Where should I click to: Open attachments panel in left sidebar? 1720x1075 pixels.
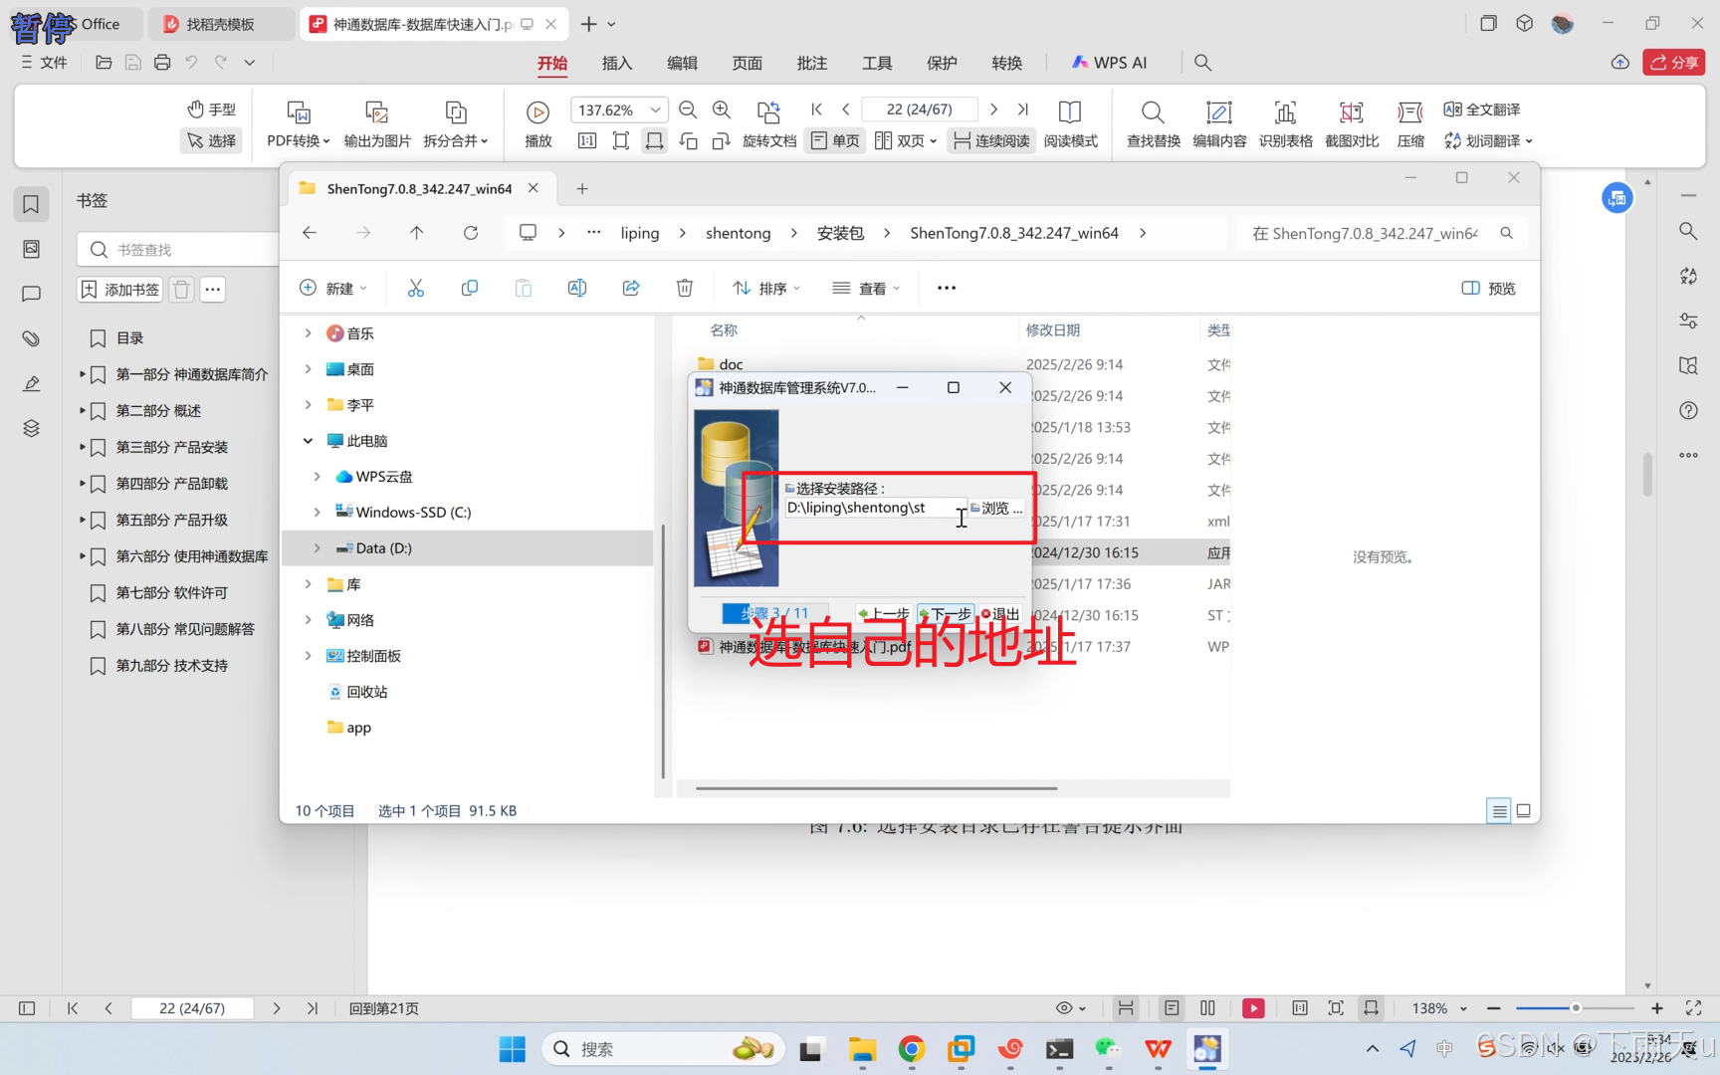[31, 338]
